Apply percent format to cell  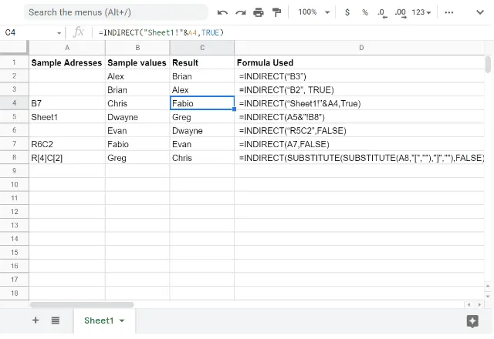(365, 12)
